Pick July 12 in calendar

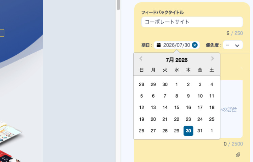(x=141, y=107)
